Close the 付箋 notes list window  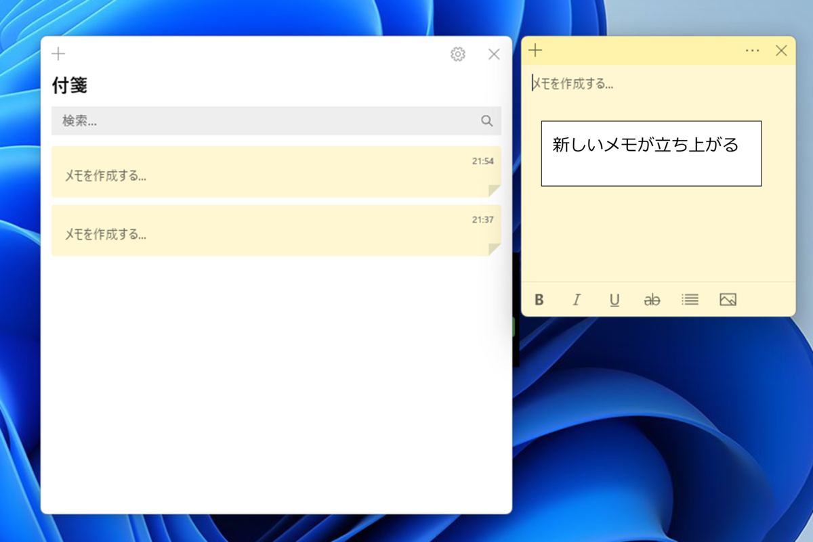(x=494, y=54)
